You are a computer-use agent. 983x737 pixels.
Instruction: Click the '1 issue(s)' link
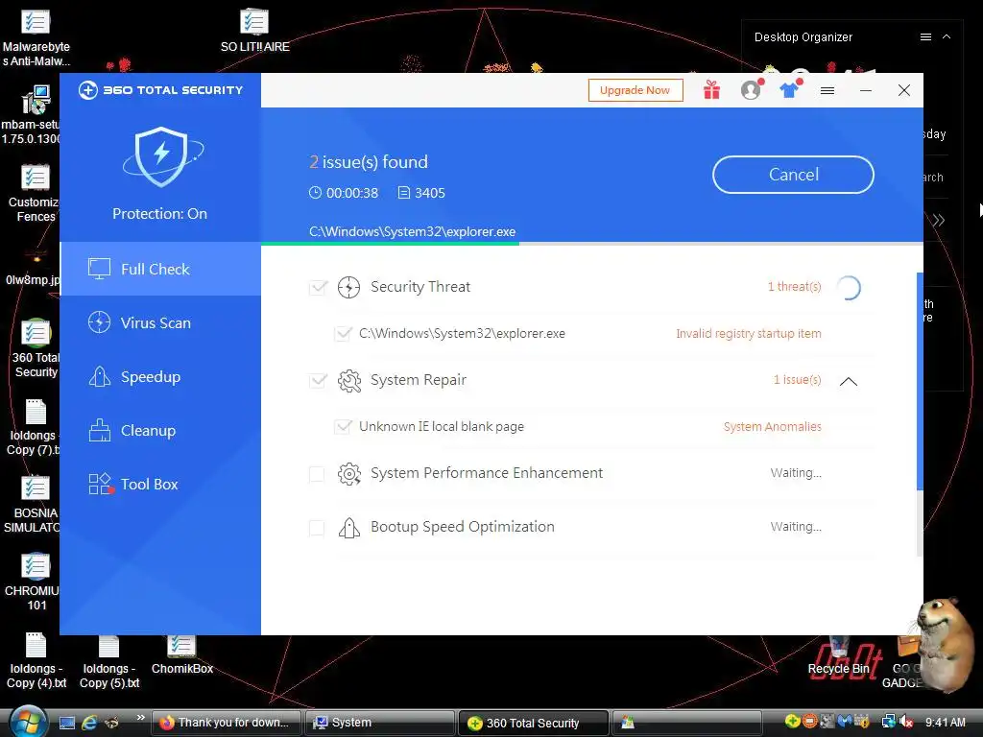797,380
